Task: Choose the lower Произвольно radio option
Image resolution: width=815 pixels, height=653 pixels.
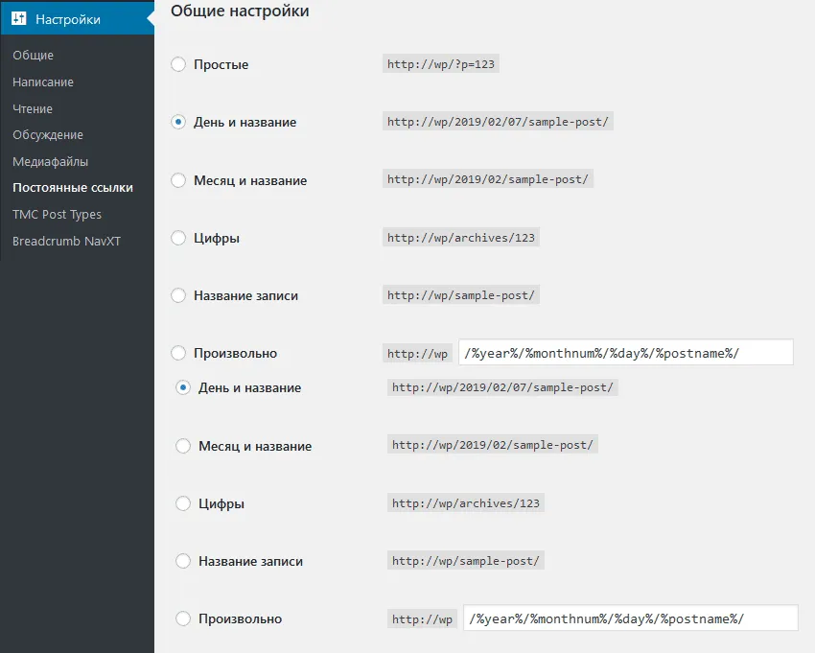Action: click(x=183, y=618)
